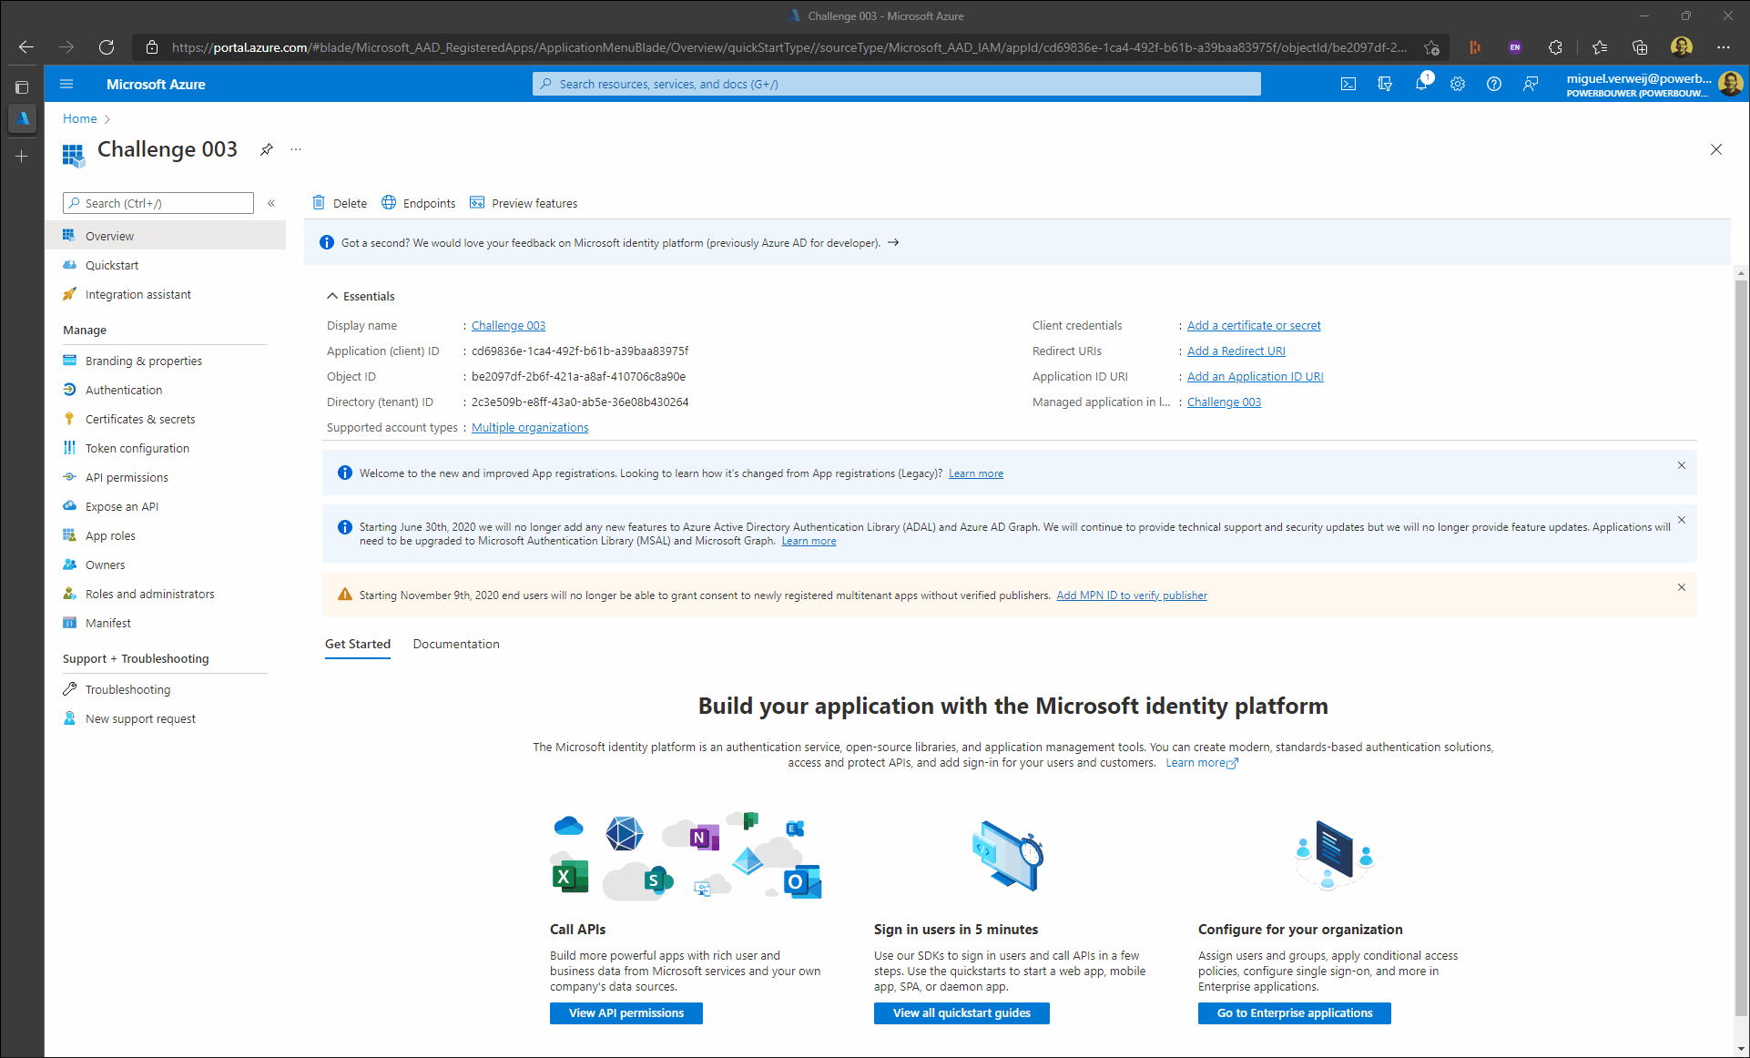Viewport: 1750px width, 1058px height.
Task: Select the Get Started tab
Action: click(x=358, y=644)
